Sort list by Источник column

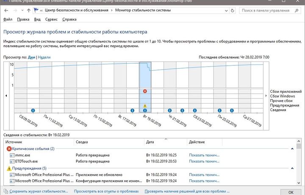point(39,142)
